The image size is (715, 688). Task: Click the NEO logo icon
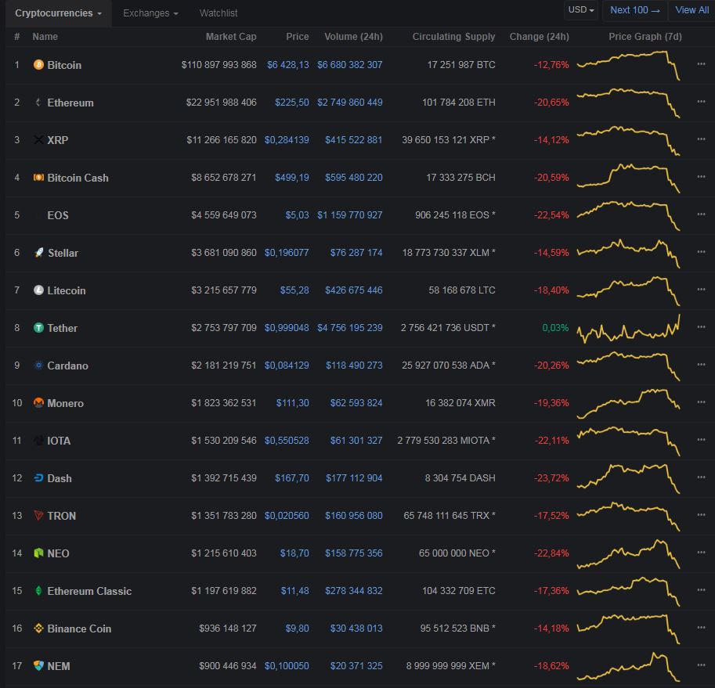click(x=38, y=553)
